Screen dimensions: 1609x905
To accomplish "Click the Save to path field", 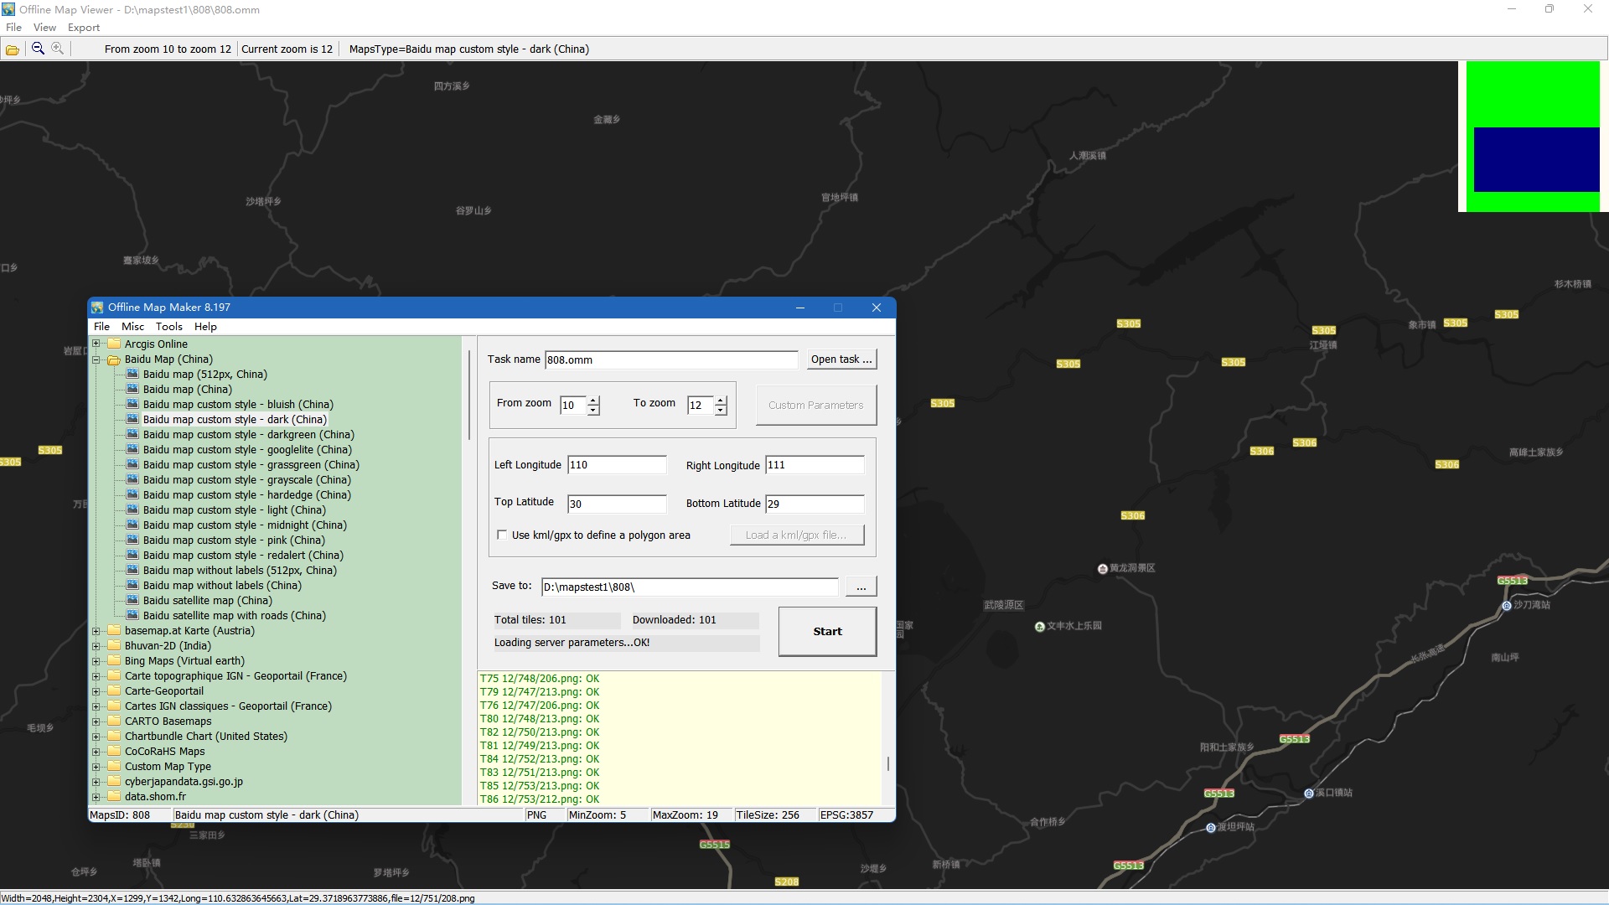I will coord(690,587).
